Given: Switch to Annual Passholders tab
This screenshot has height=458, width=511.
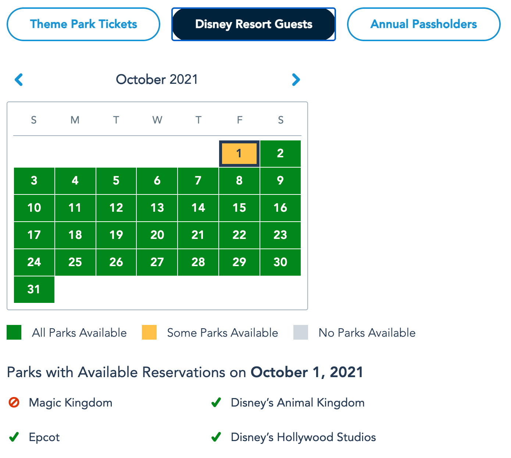Looking at the screenshot, I should tap(424, 24).
